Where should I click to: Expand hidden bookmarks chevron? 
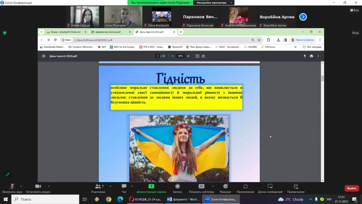pyautogui.click(x=295, y=47)
